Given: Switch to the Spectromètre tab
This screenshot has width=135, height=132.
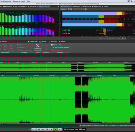Looking at the screenshot, I should point(33,6).
